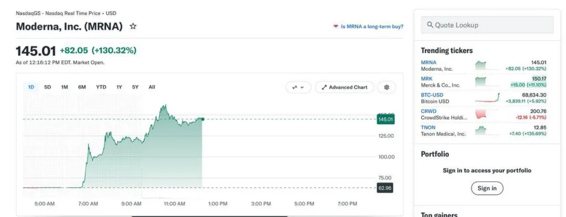This screenshot has width=566, height=217.
Task: Add MRNA to watchlist with star icon
Action: point(133,27)
